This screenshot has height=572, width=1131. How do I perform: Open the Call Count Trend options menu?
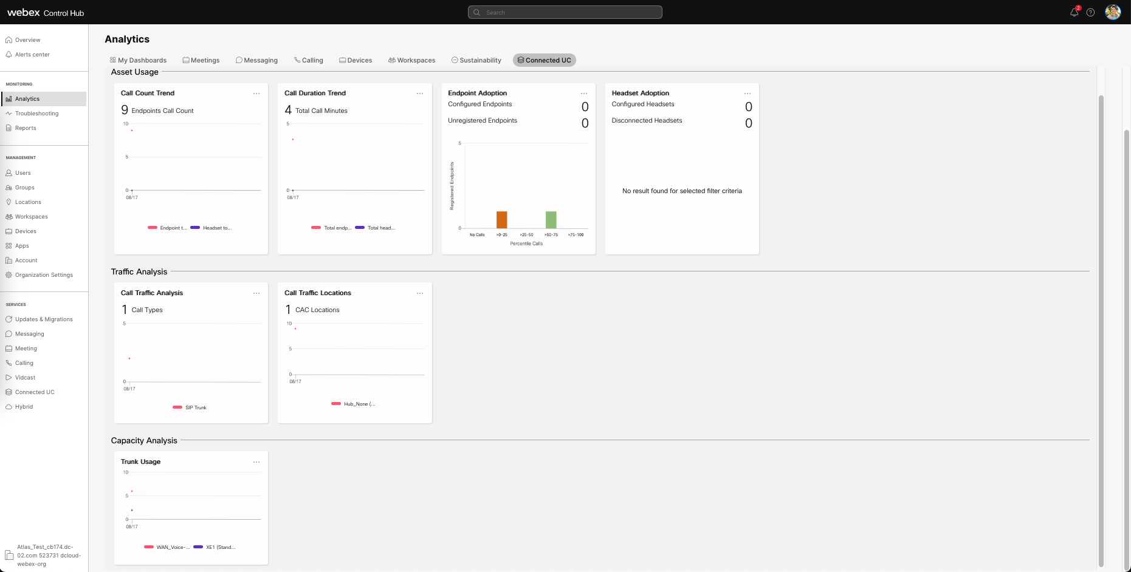coord(256,94)
